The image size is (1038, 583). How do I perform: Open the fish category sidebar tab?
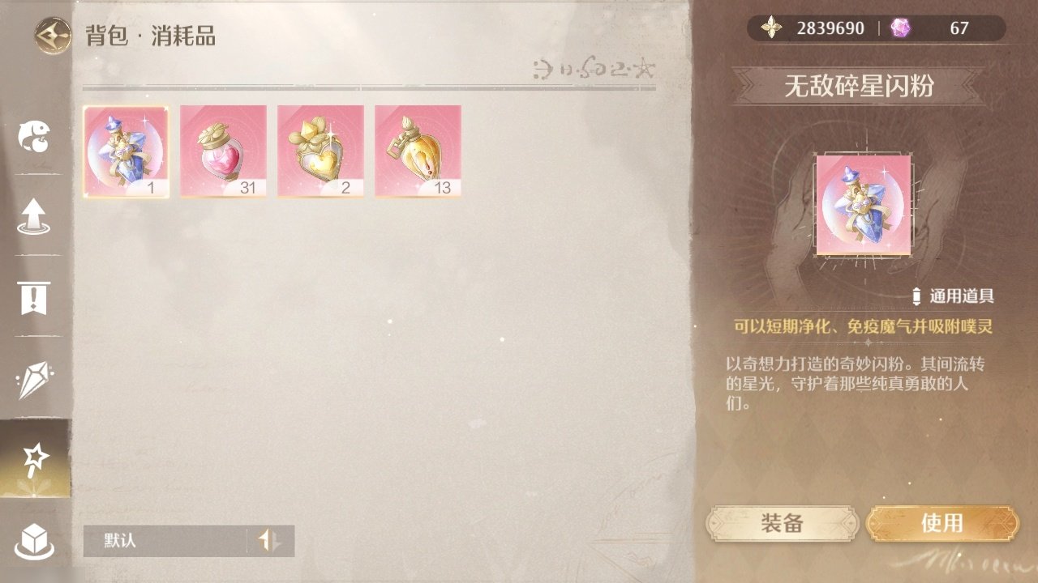(34, 136)
